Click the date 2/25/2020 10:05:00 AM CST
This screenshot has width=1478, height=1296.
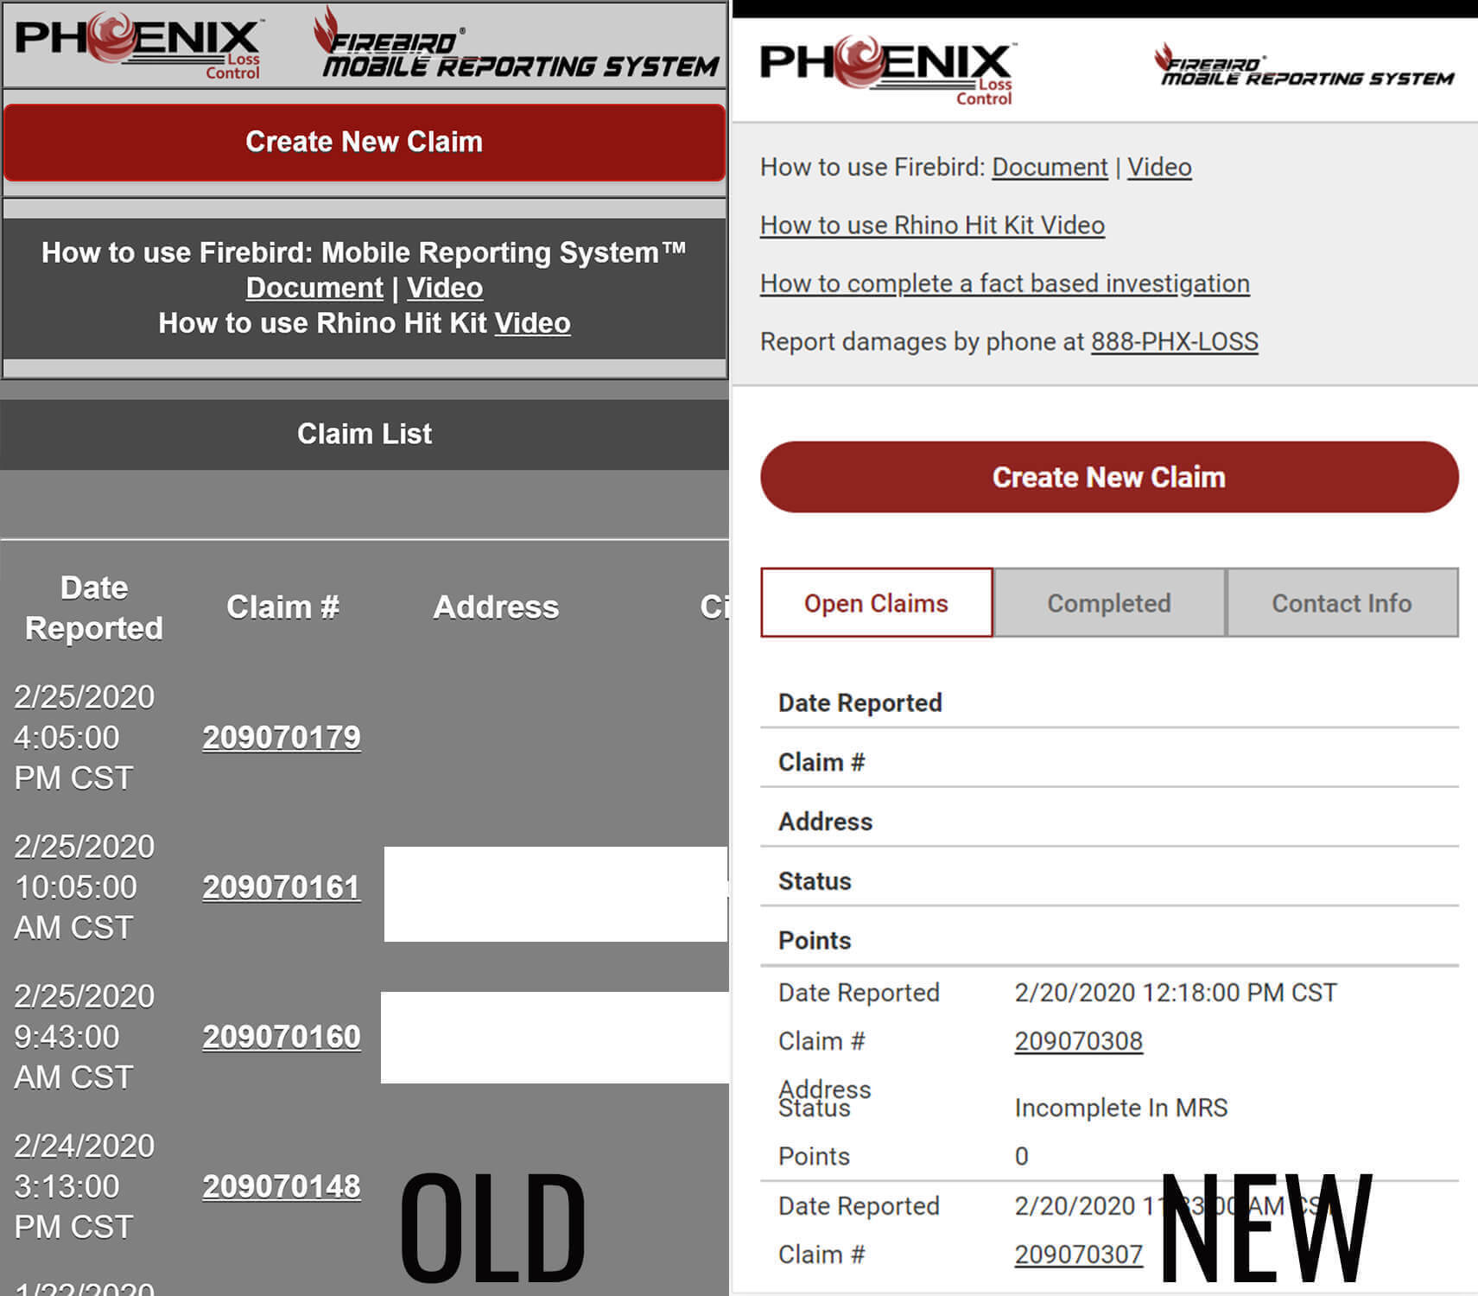tap(85, 886)
